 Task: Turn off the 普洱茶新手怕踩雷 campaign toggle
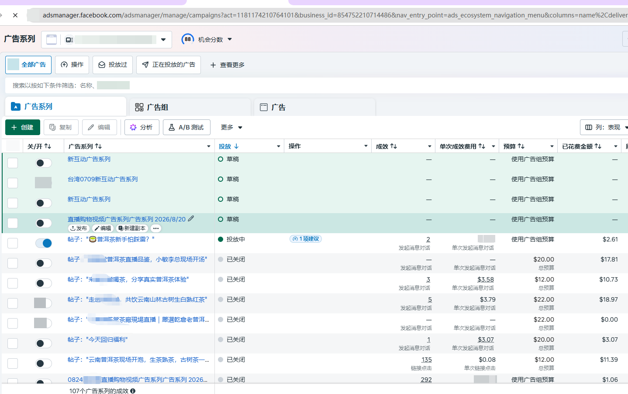[44, 243]
